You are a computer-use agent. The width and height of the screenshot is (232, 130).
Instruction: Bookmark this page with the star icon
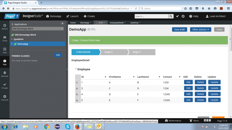tap(185, 9)
